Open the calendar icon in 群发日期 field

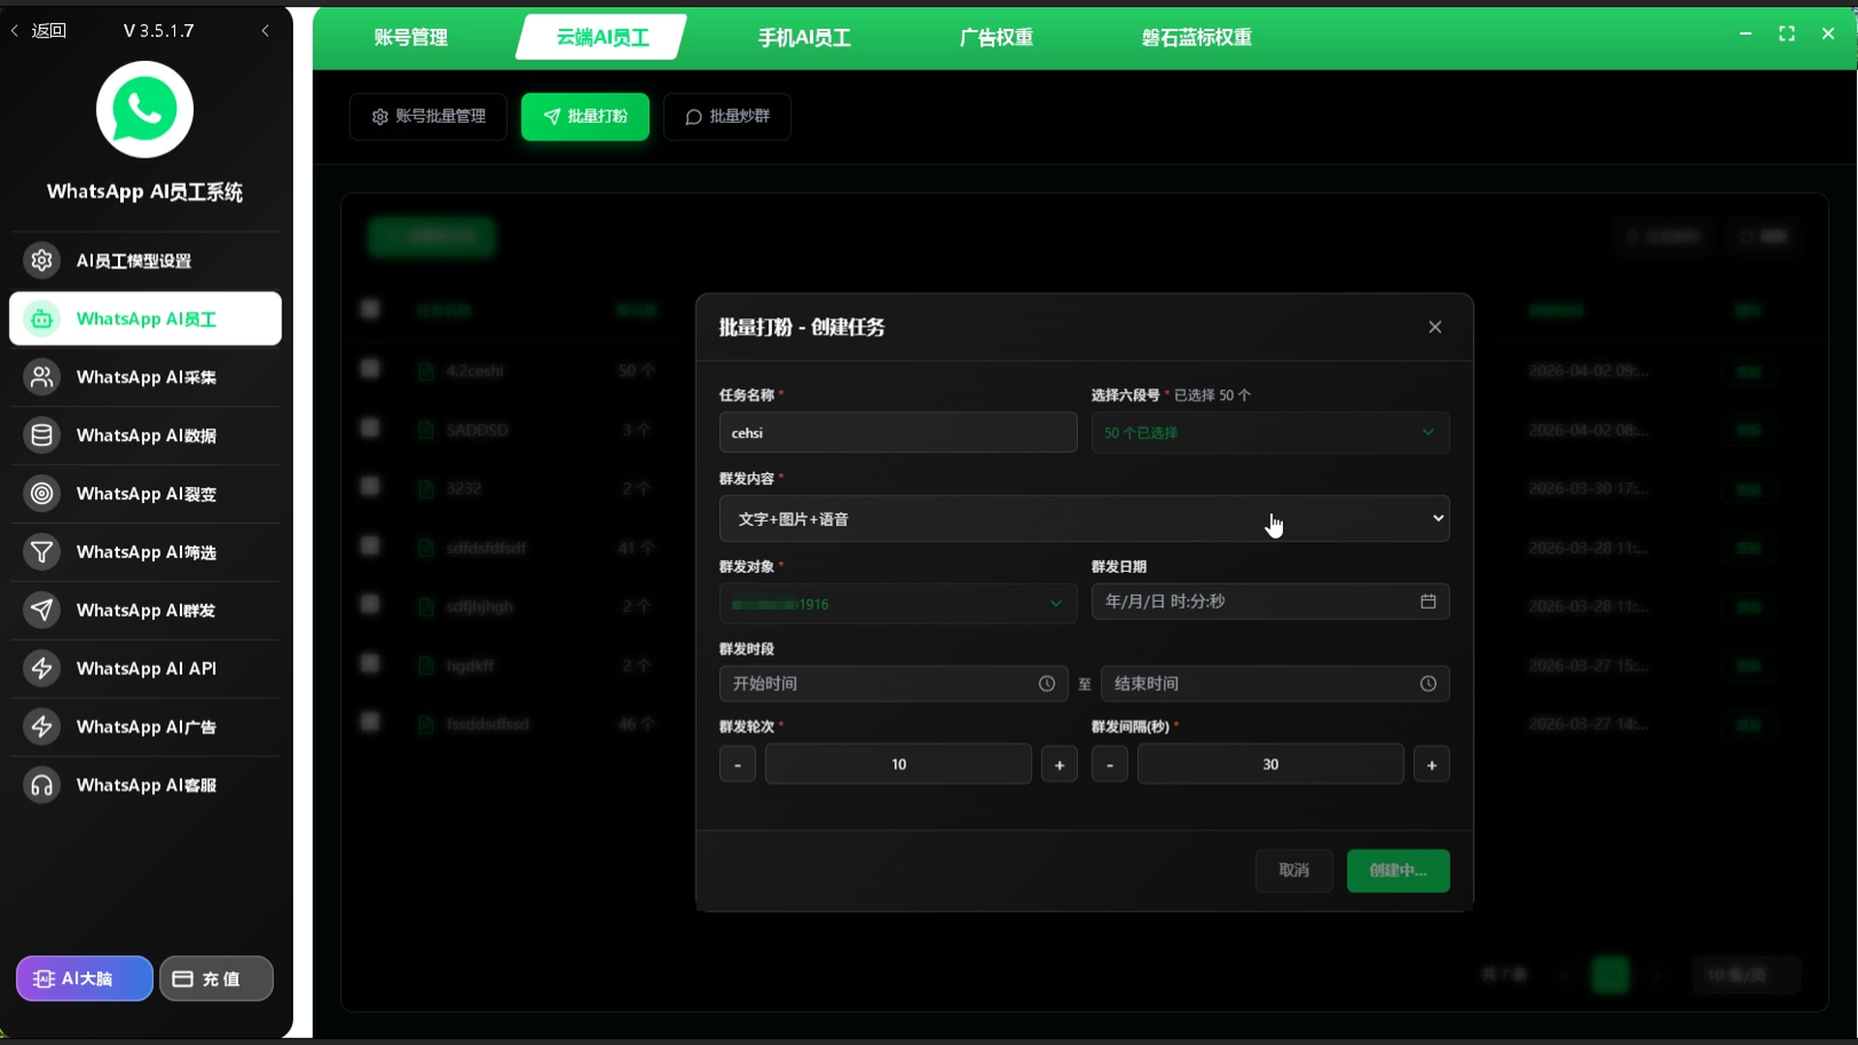tap(1427, 602)
